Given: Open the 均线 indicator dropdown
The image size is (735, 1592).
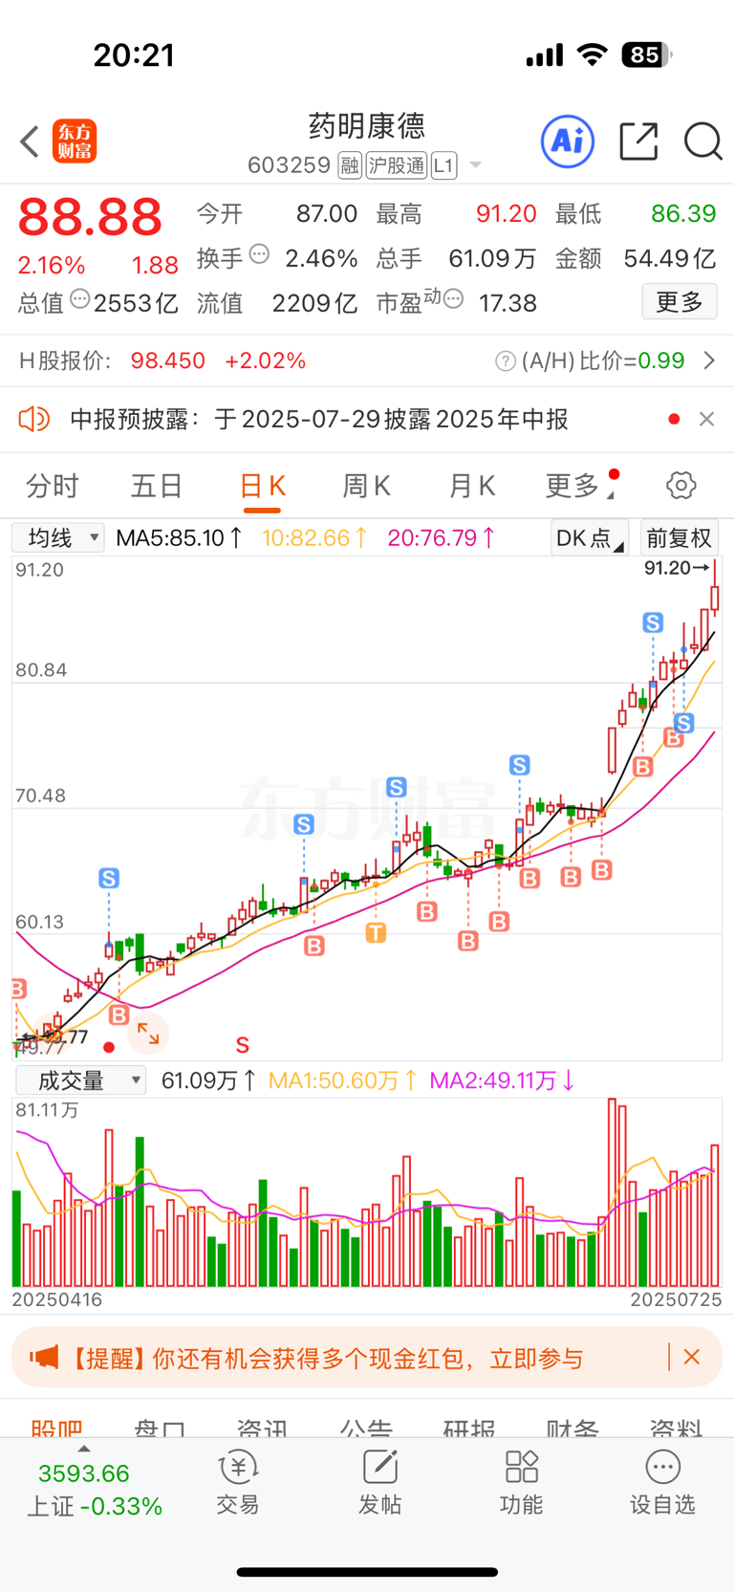Looking at the screenshot, I should point(58,537).
